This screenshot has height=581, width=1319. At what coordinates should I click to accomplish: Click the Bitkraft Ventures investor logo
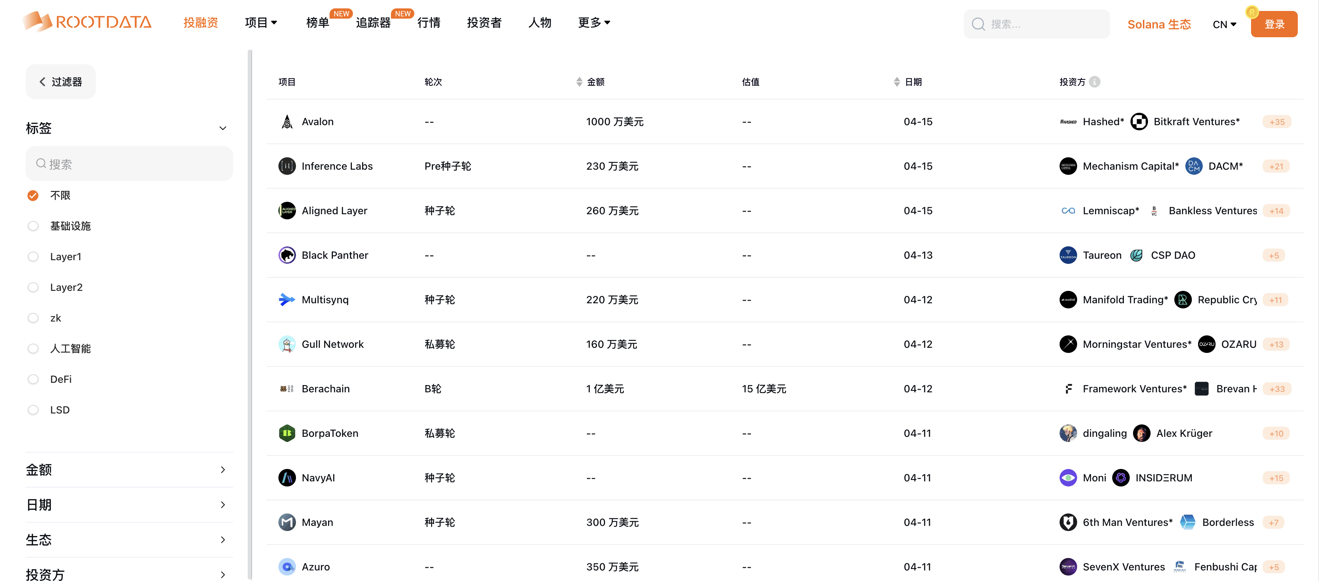coord(1139,122)
